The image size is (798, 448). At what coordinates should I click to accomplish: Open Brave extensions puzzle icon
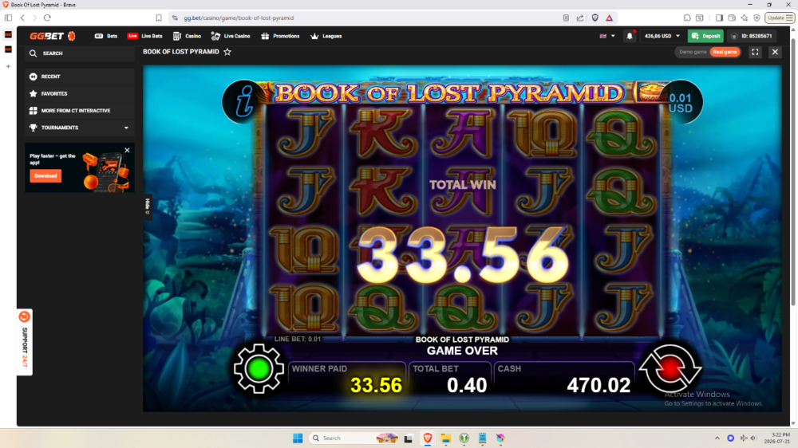pos(687,18)
